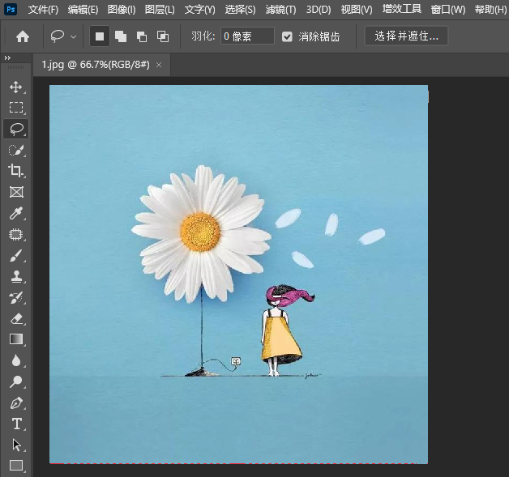
Task: Select the Move tool
Action: tap(16, 87)
